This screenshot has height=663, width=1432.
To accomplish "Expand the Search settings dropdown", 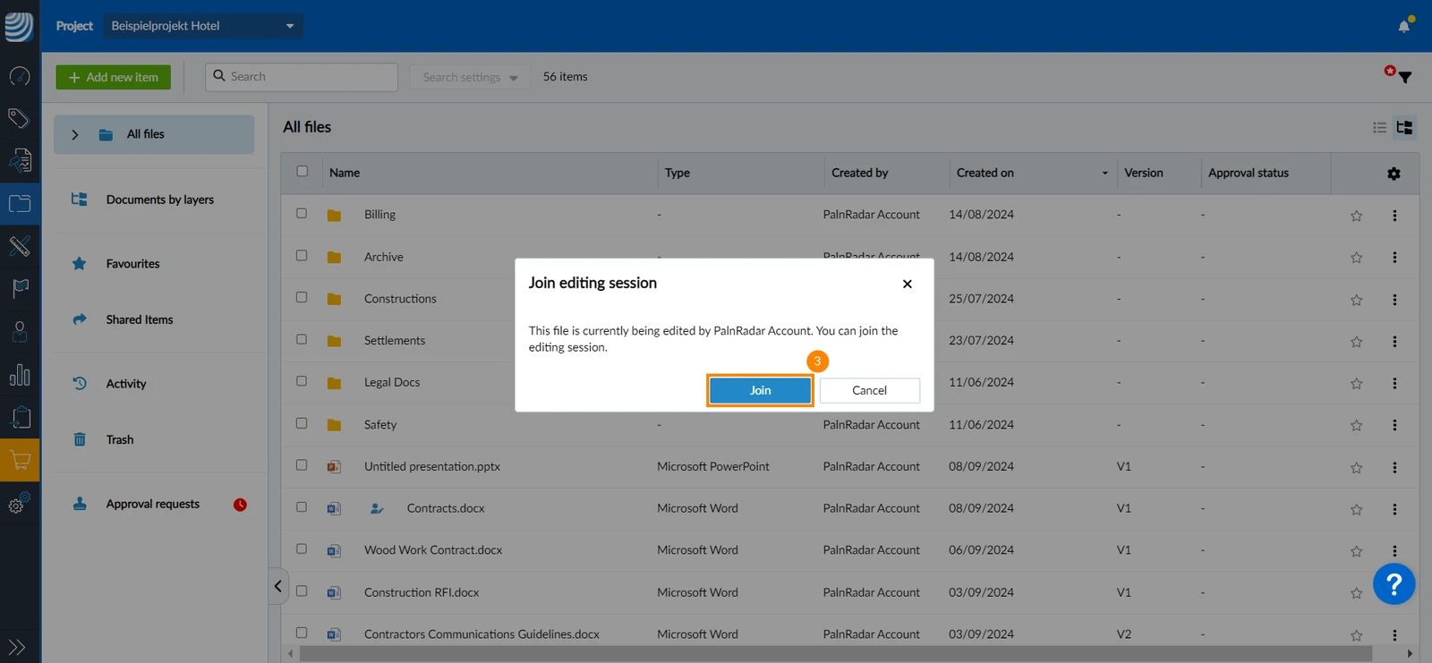I will tap(470, 77).
